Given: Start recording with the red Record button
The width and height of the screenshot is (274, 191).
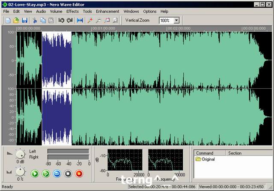Looking at the screenshot, I should [x=79, y=174].
